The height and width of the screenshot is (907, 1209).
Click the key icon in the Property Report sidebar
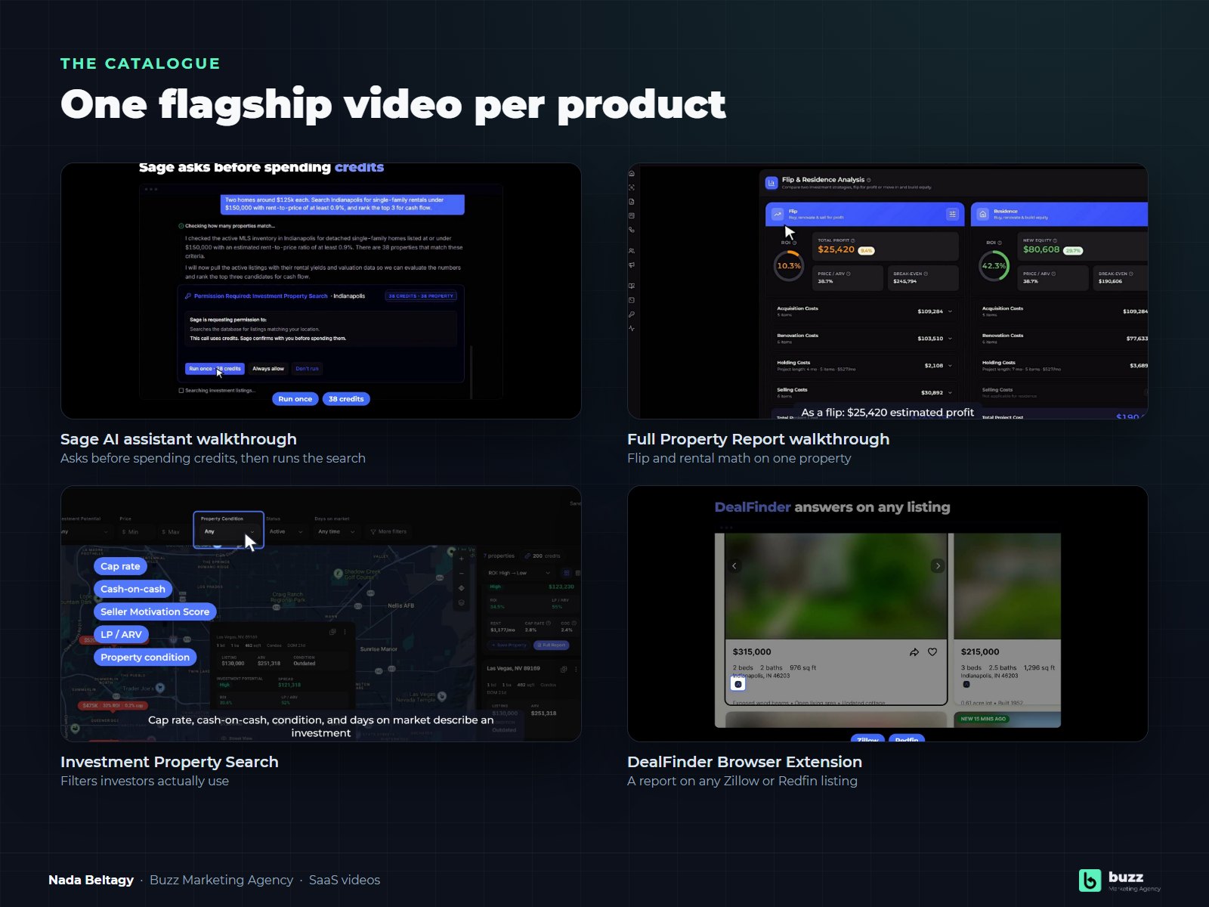pyautogui.click(x=632, y=314)
